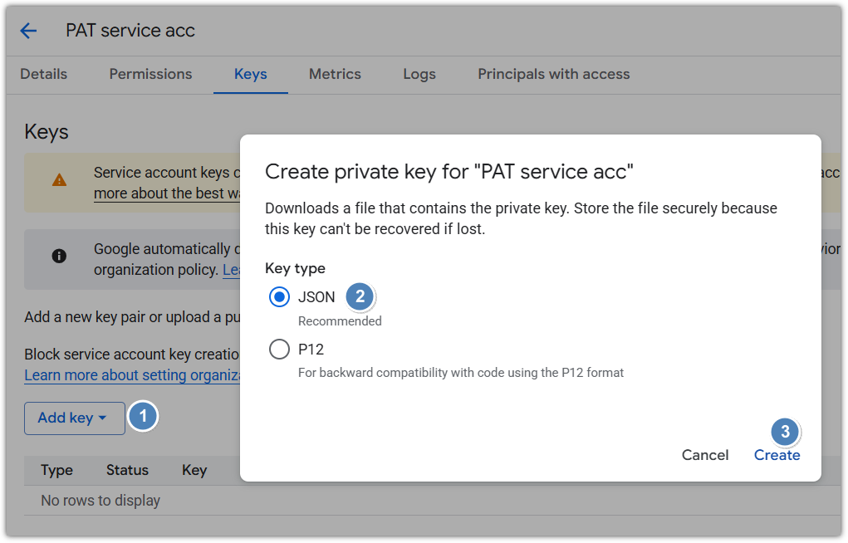Open the Add key dropdown
Viewport: 848px width, 543px height.
(x=74, y=418)
